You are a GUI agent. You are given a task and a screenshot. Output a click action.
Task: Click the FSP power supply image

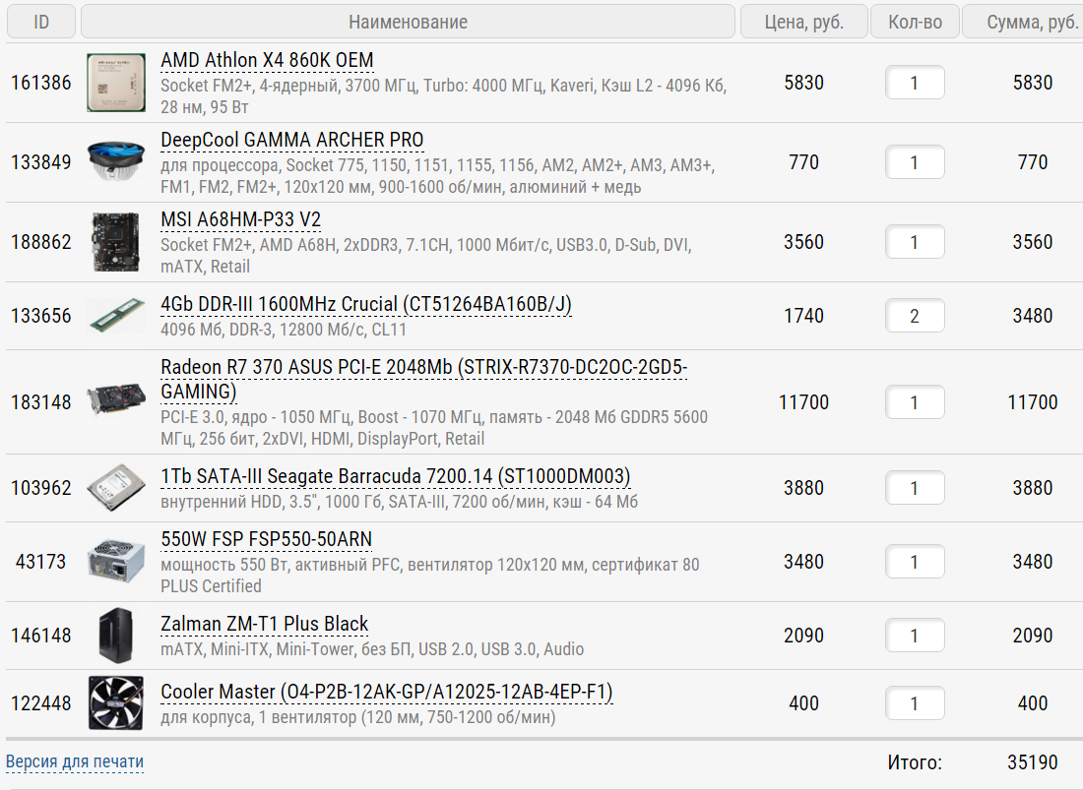pyautogui.click(x=115, y=562)
